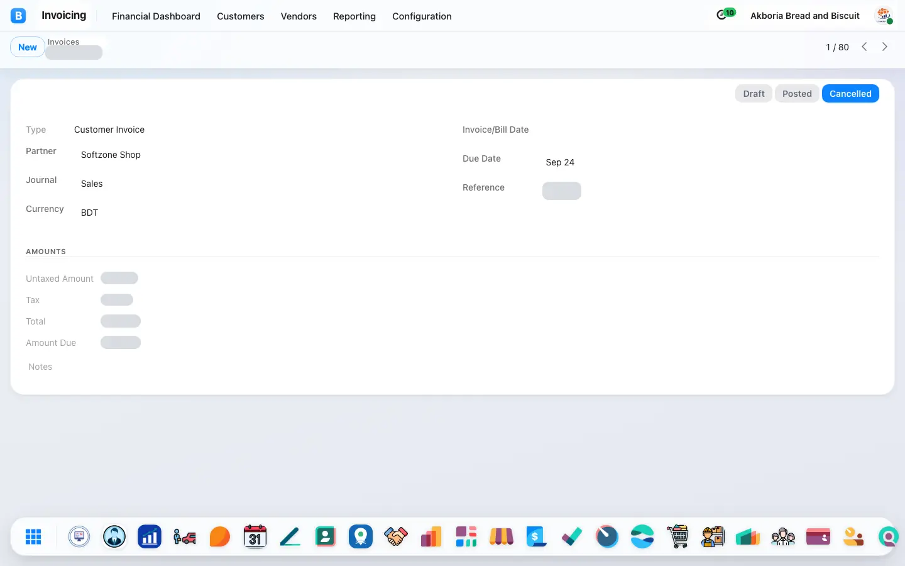
Task: Go to previous invoice record arrow
Action: pos(865,47)
